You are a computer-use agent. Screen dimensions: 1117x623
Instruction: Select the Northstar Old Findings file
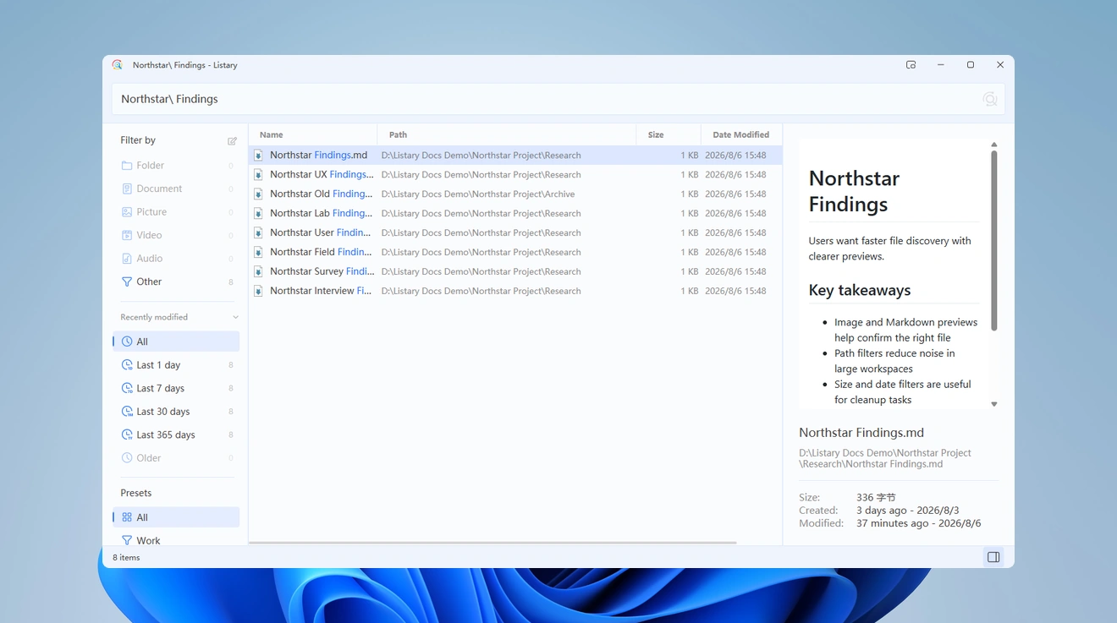tap(515, 194)
